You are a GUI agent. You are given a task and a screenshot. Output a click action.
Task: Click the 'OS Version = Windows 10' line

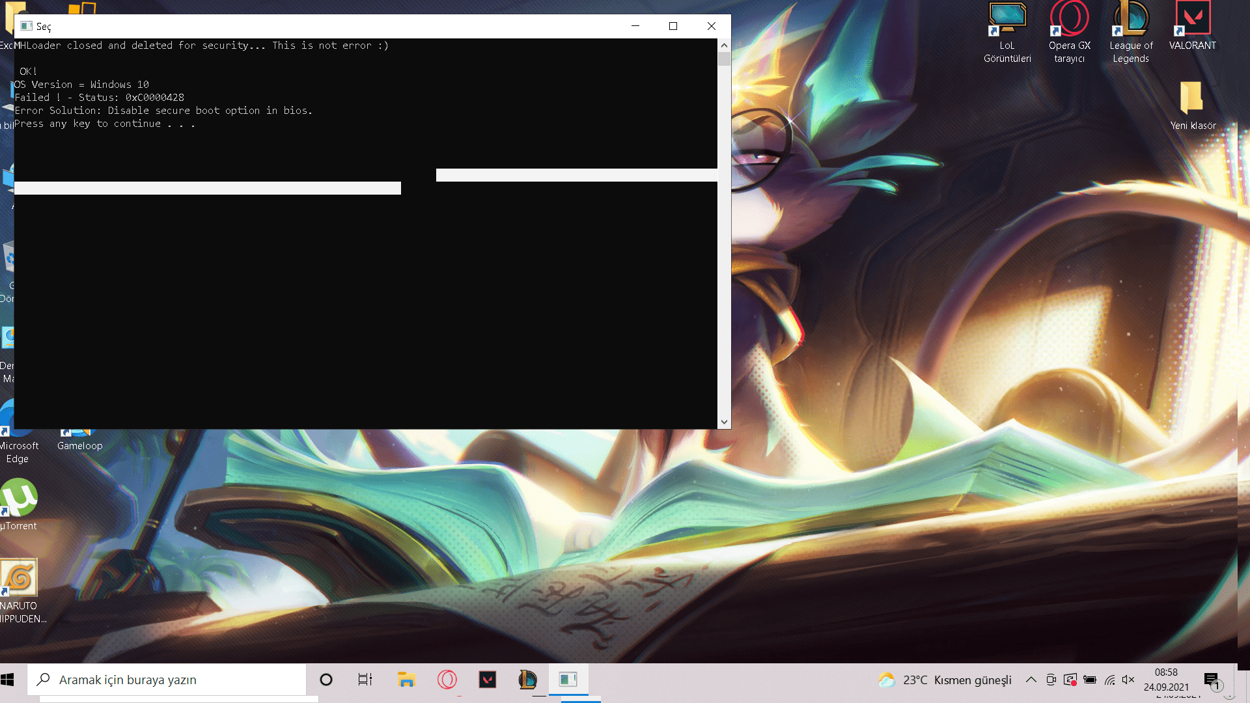(x=81, y=85)
